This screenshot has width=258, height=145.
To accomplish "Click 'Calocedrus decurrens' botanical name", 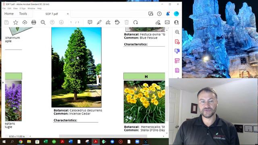I will pos(86,110).
